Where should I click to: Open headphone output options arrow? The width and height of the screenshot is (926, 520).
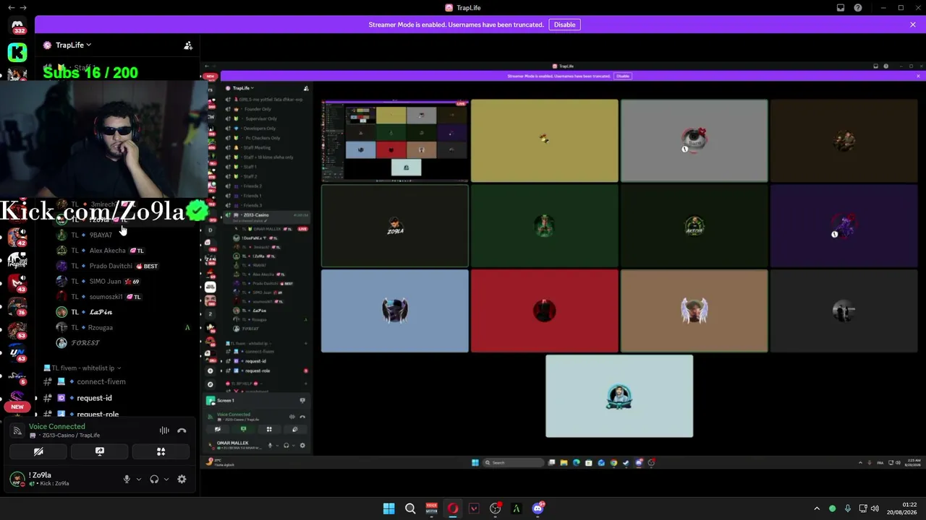[166, 479]
